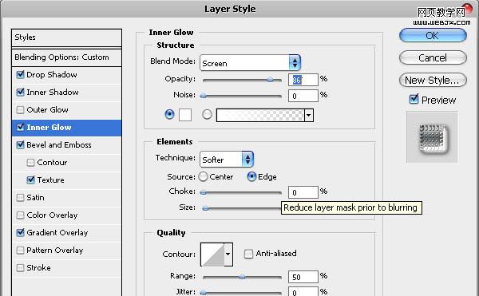This screenshot has width=479, height=296.
Task: Select the gradient radio button
Action: point(207,115)
